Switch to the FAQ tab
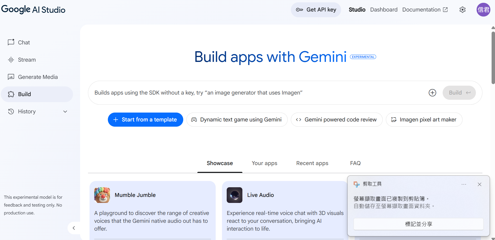495x240 pixels. (x=355, y=163)
